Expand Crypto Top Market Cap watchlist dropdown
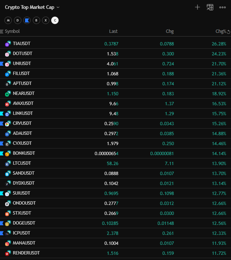This screenshot has height=260, width=231. point(58,7)
